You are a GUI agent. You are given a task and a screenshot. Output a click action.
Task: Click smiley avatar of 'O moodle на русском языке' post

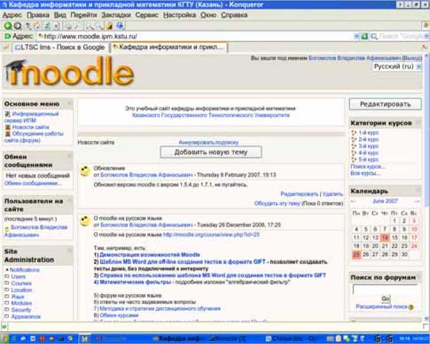point(85,221)
